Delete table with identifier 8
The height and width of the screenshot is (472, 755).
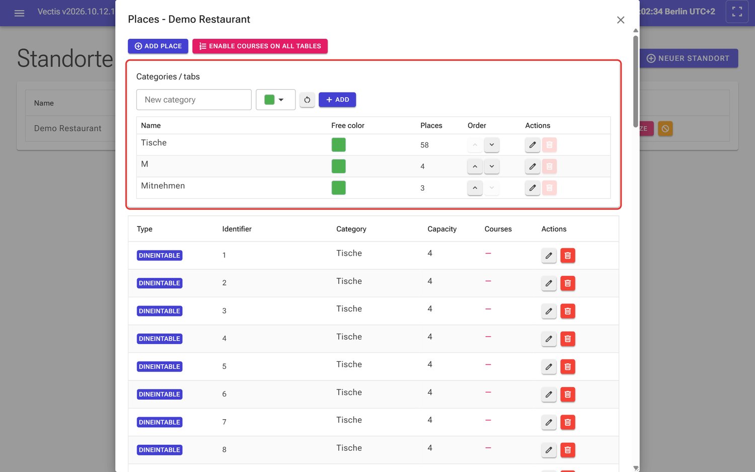568,450
